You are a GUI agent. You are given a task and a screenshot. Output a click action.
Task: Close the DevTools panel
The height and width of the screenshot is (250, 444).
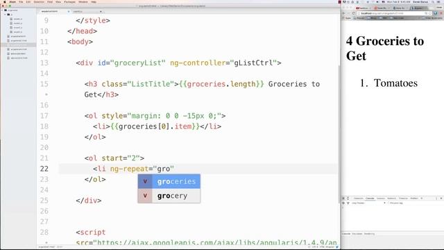point(441,199)
